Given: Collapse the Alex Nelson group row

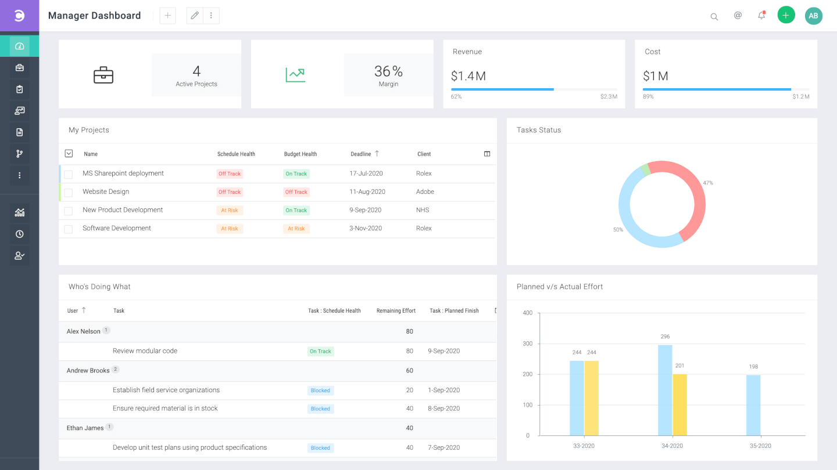Looking at the screenshot, I should pos(278,331).
